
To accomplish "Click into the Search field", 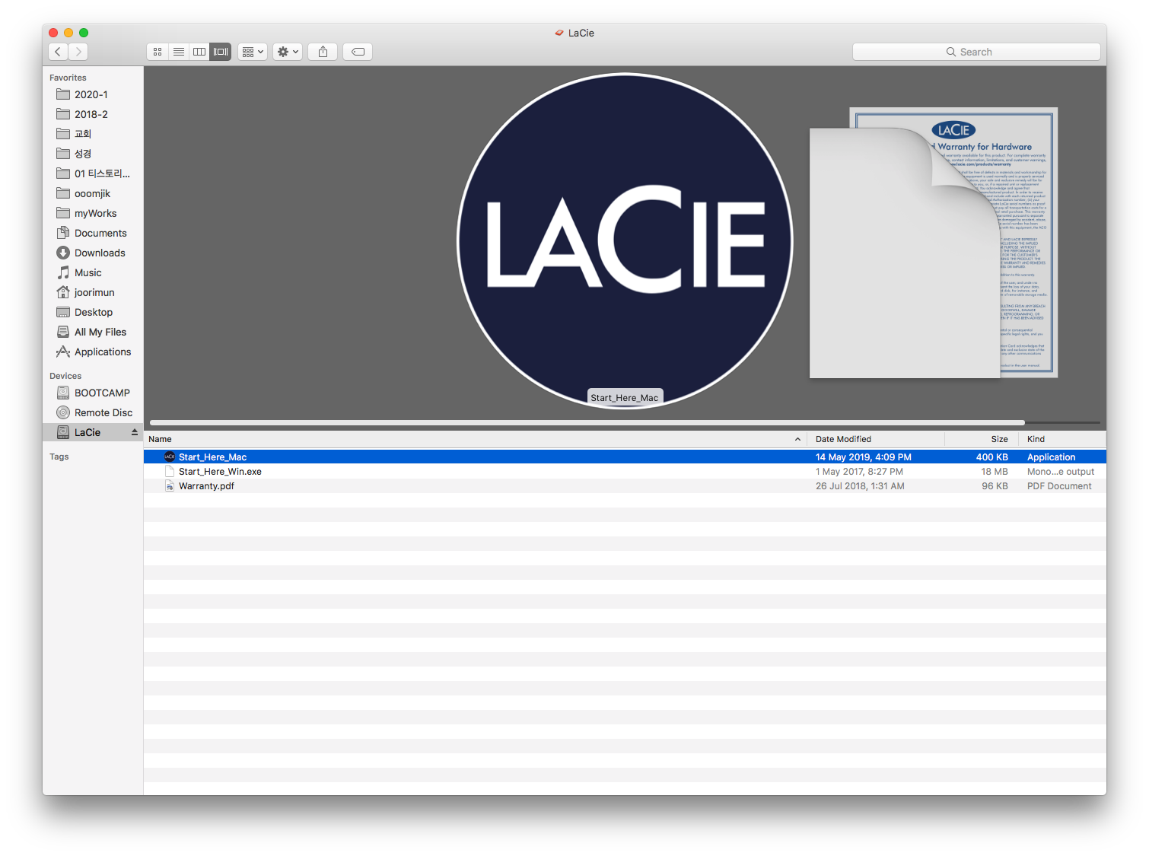I will [x=976, y=52].
